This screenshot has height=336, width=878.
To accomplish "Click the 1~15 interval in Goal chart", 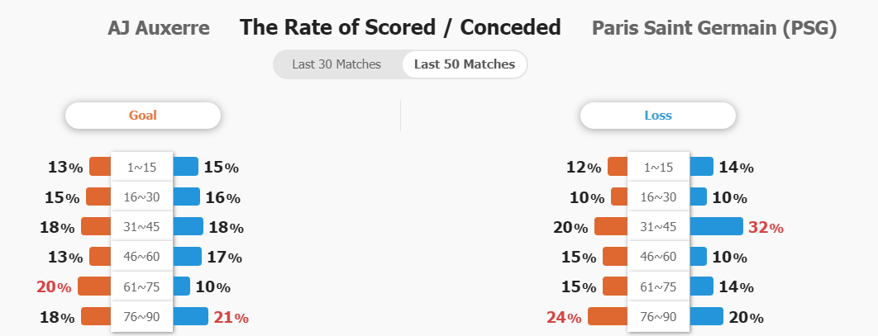I will point(141,167).
